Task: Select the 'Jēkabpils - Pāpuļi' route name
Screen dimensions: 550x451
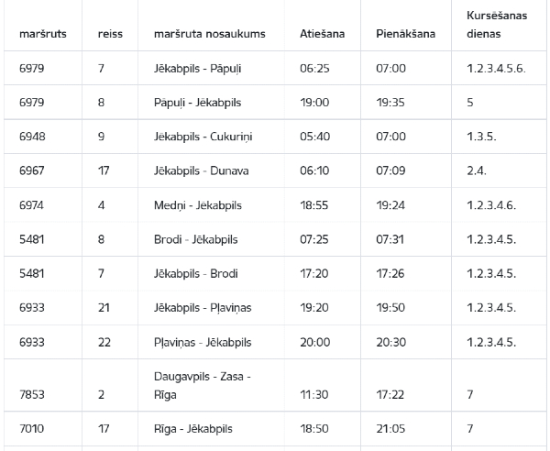Action: click(x=197, y=69)
